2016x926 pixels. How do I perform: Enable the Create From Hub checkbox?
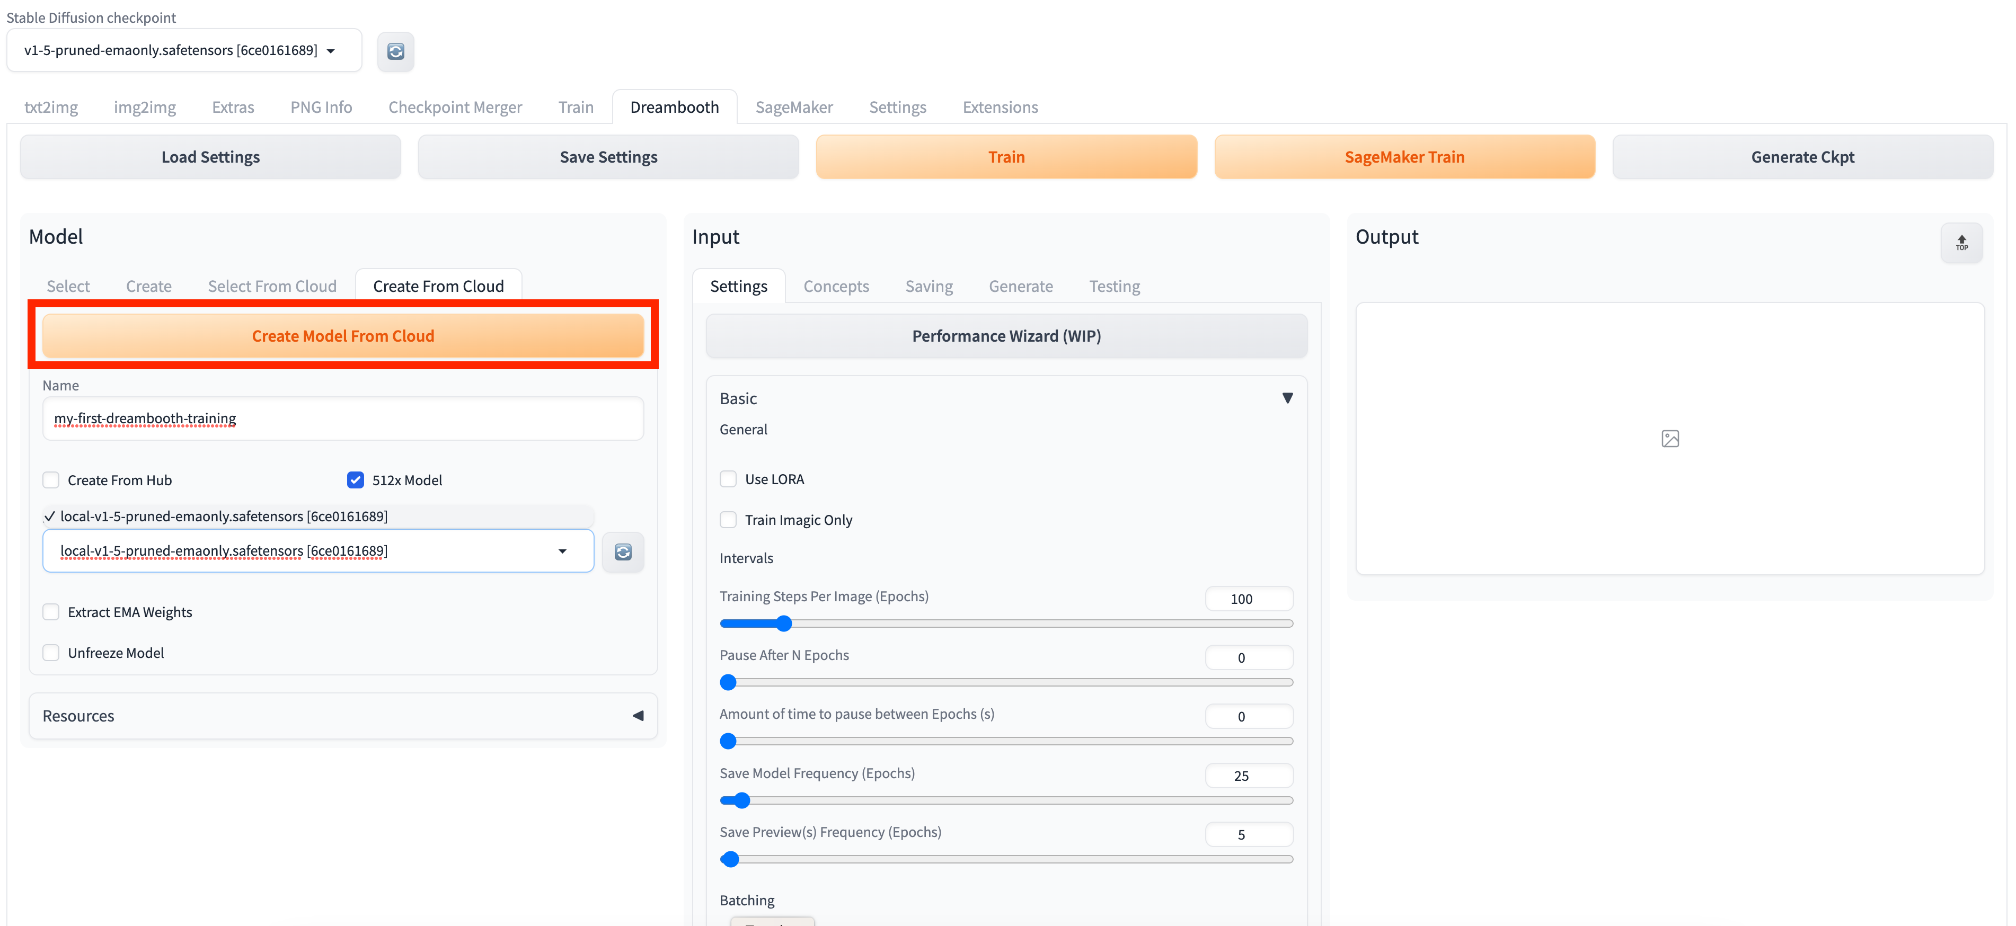pyautogui.click(x=51, y=480)
